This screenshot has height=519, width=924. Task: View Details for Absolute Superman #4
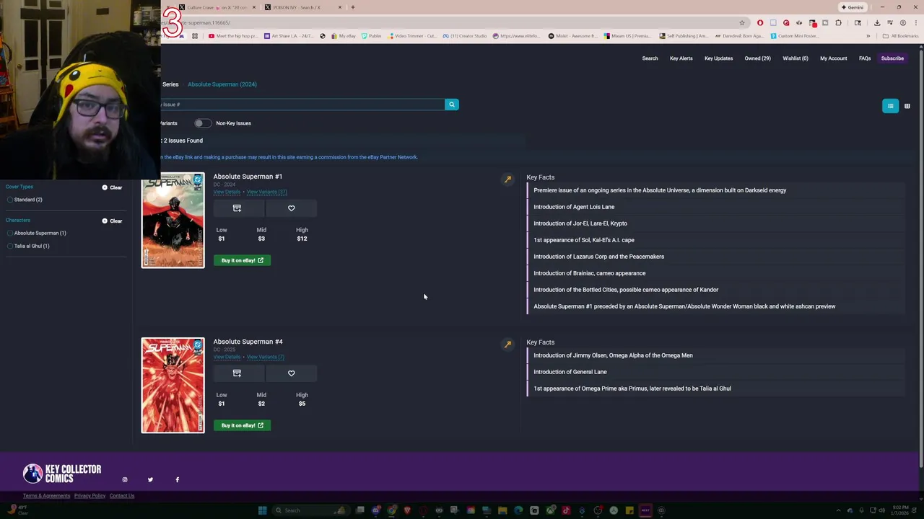tap(227, 357)
